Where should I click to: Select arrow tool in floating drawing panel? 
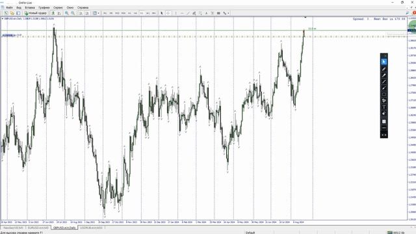pyautogui.click(x=384, y=88)
